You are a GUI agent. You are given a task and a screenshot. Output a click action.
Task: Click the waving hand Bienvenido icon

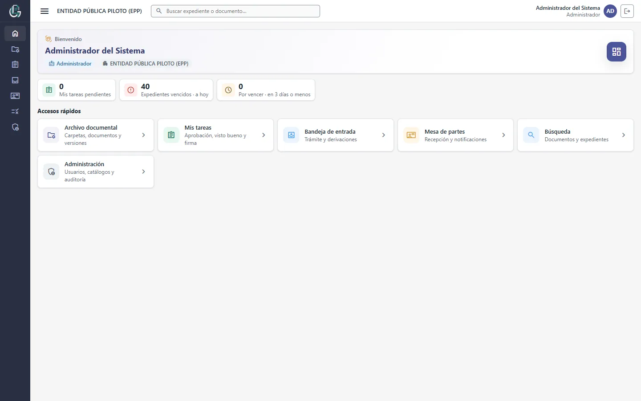point(49,39)
